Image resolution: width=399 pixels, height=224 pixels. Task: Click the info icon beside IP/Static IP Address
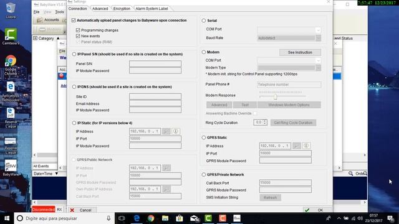(175, 131)
